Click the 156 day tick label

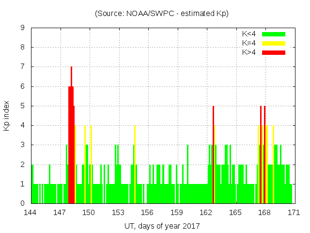[x=147, y=213]
